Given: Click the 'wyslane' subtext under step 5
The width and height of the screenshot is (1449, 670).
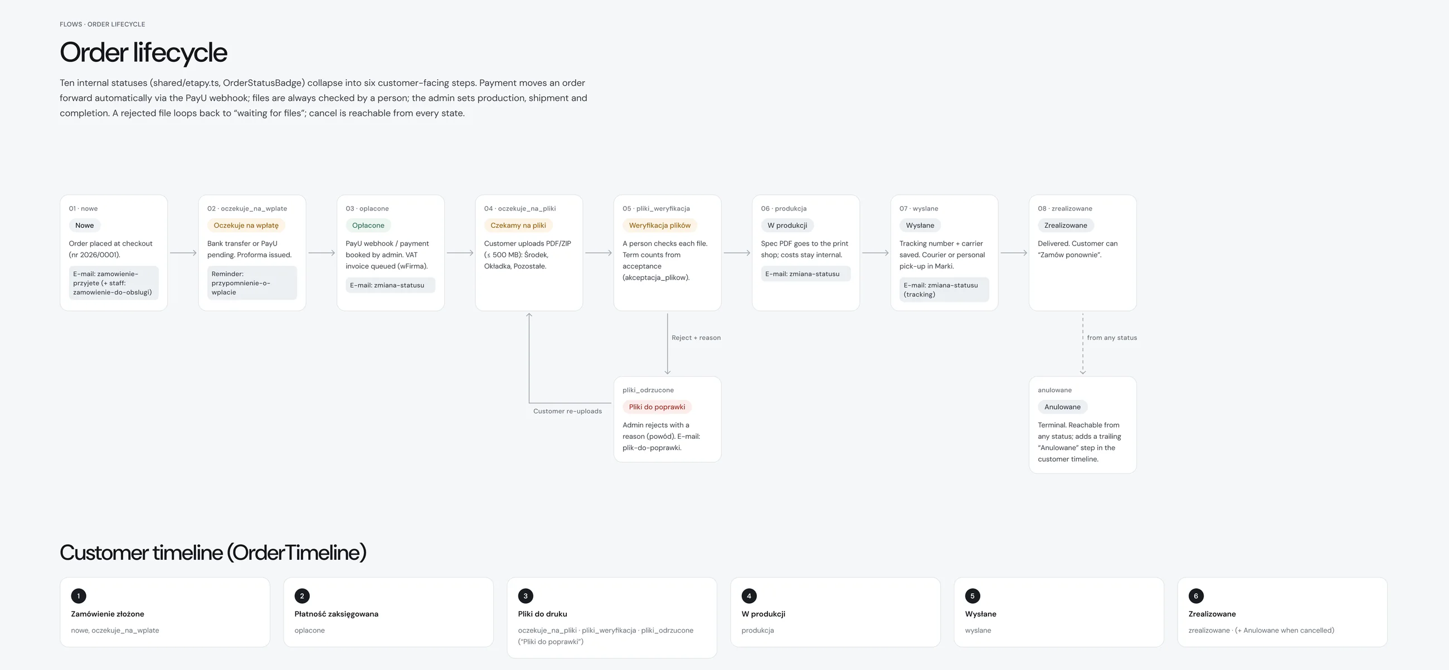Looking at the screenshot, I should tap(978, 630).
